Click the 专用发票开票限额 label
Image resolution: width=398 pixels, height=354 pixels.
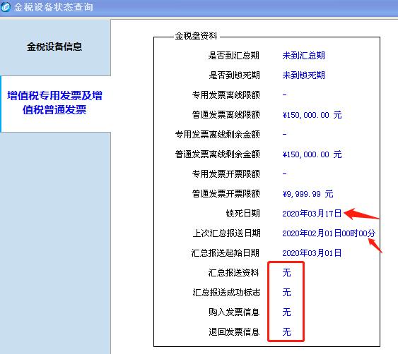click(x=226, y=174)
